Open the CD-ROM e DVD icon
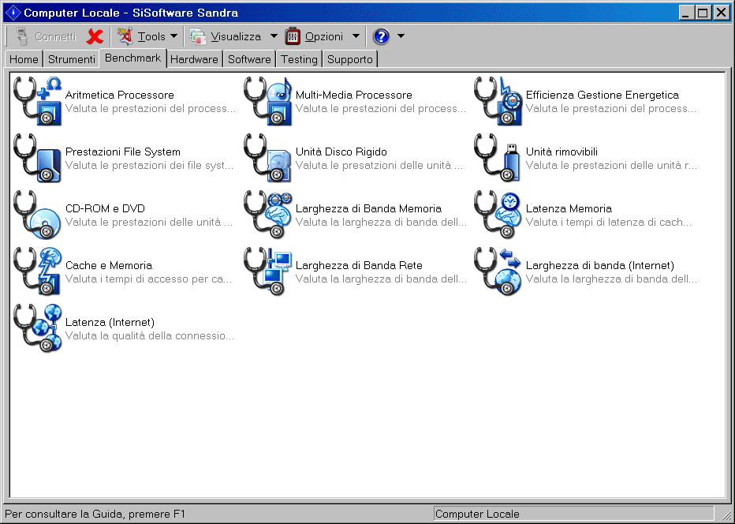The width and height of the screenshot is (735, 524). (38, 215)
